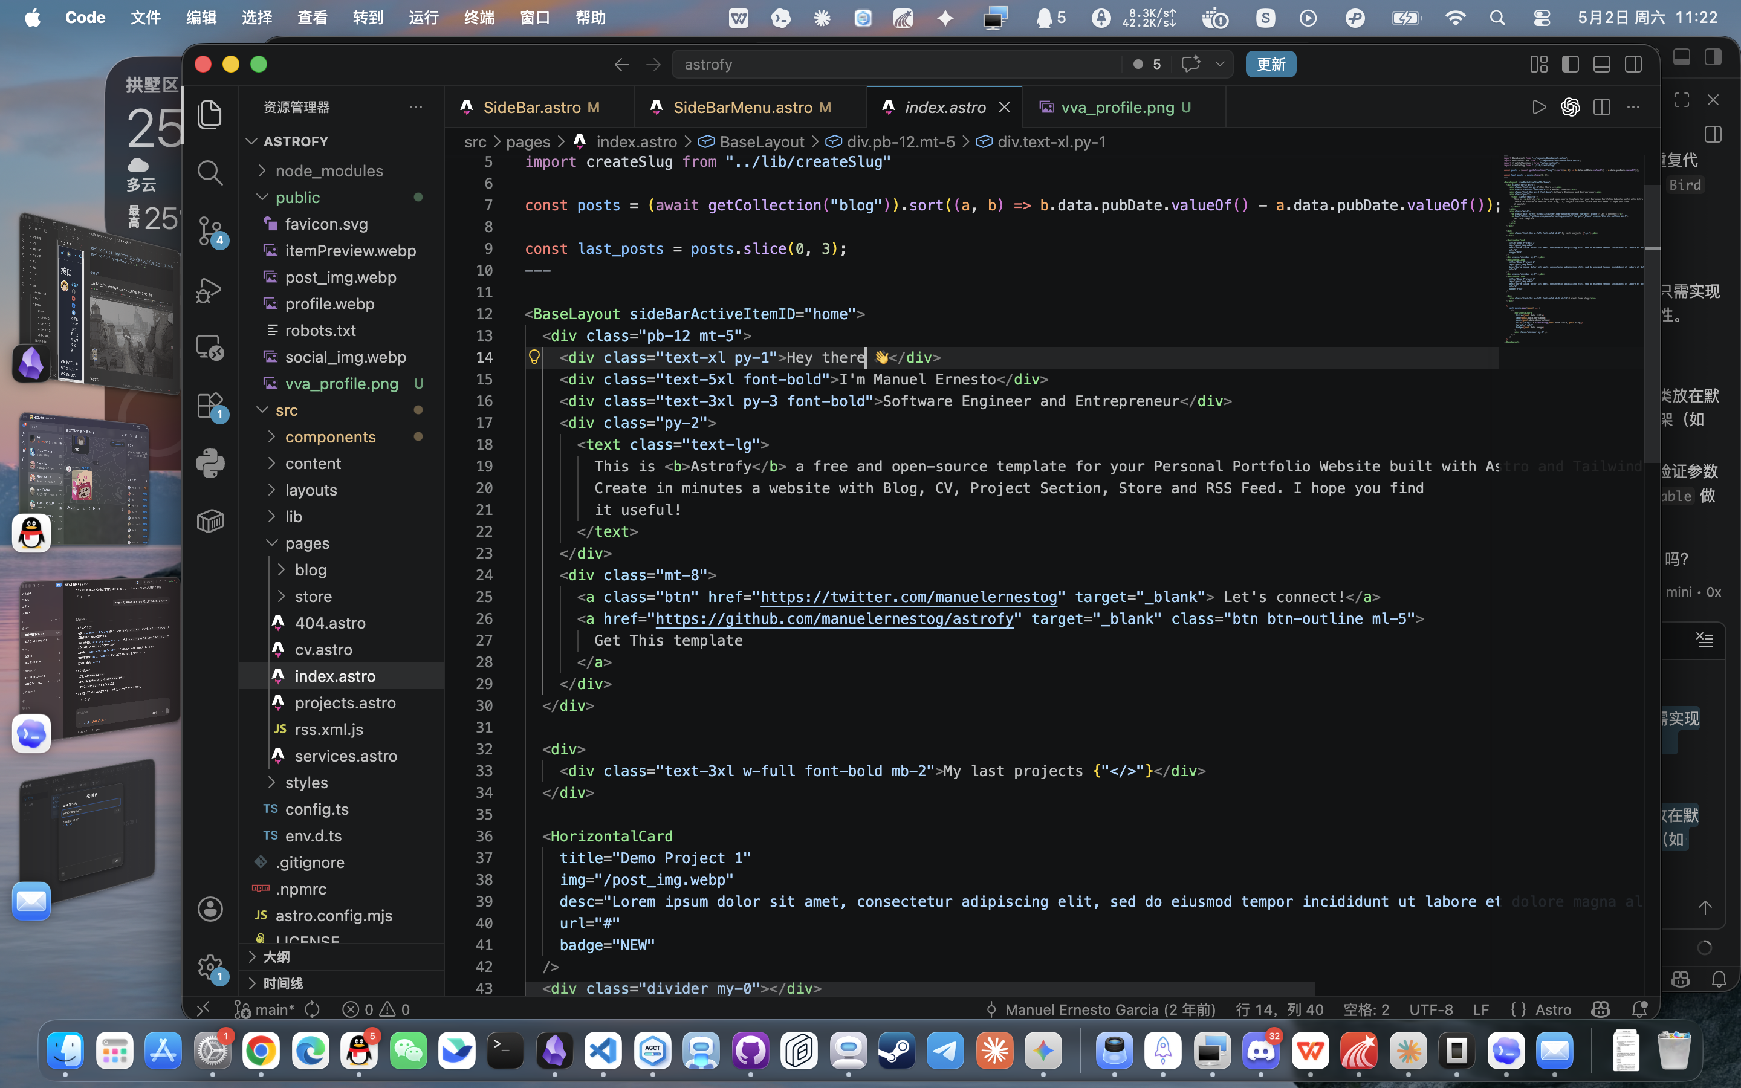
Task: Click the run play button in editor toolbar
Action: click(1539, 107)
